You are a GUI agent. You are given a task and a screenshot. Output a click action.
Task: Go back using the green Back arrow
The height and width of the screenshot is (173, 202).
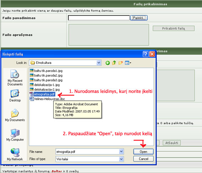(108, 63)
